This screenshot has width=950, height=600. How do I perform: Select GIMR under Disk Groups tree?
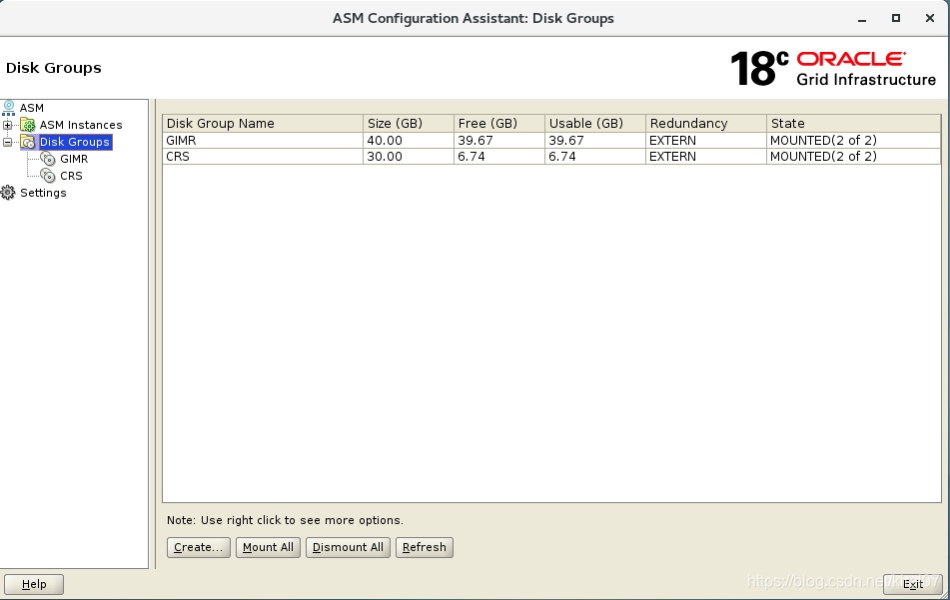(74, 159)
